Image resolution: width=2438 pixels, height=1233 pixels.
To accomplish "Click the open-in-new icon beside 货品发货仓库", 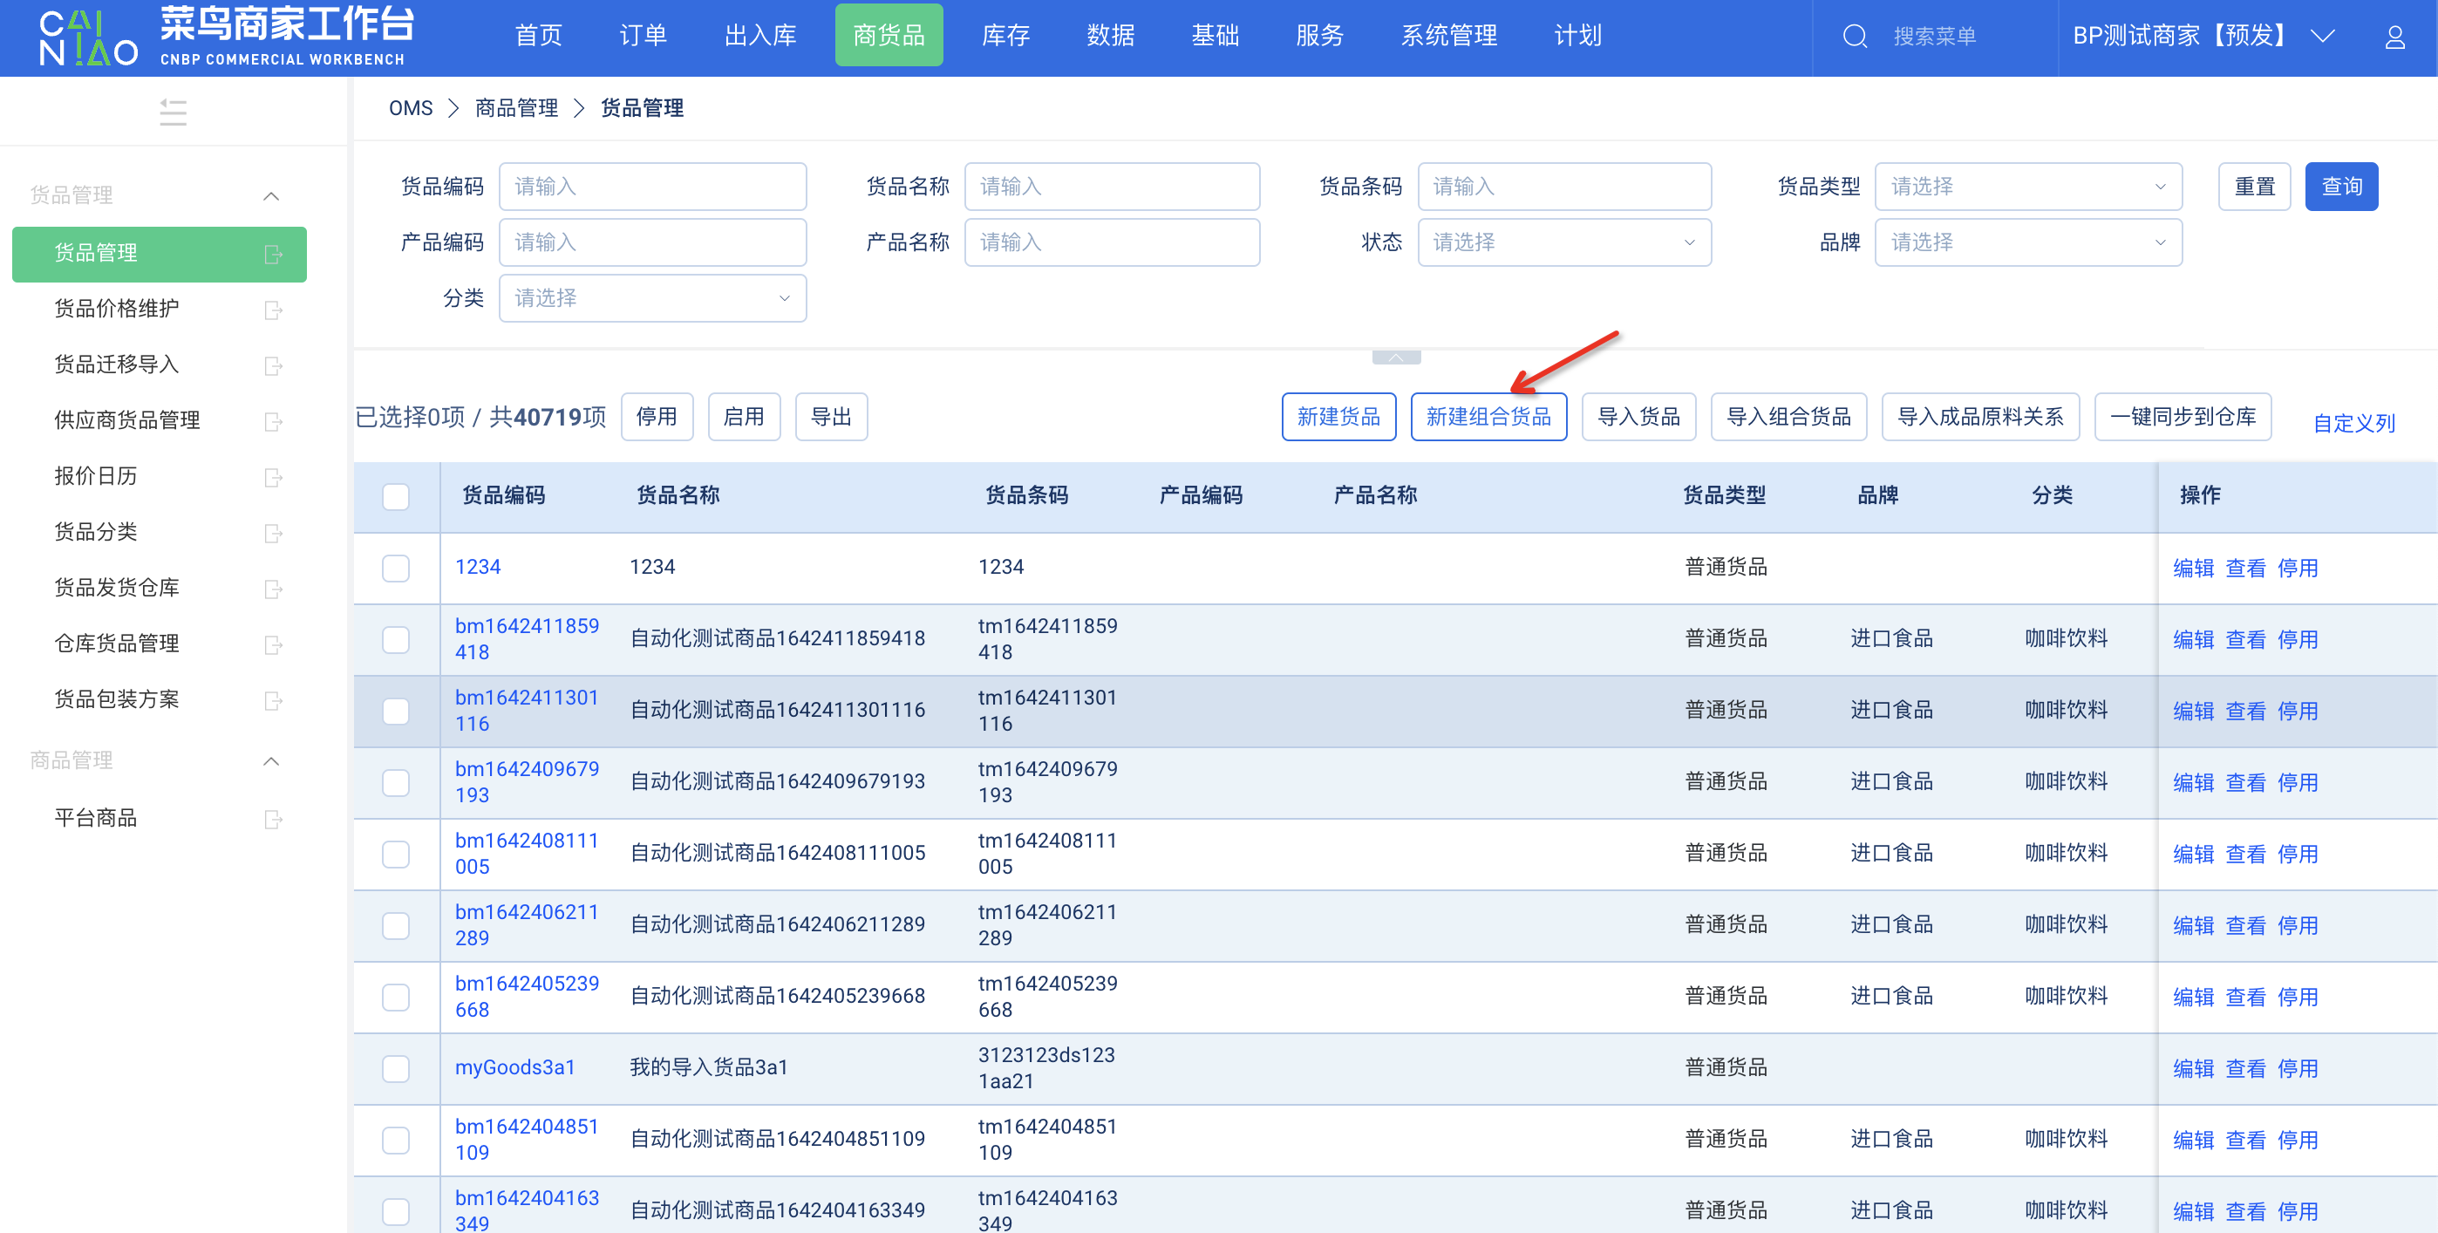I will coord(274,589).
